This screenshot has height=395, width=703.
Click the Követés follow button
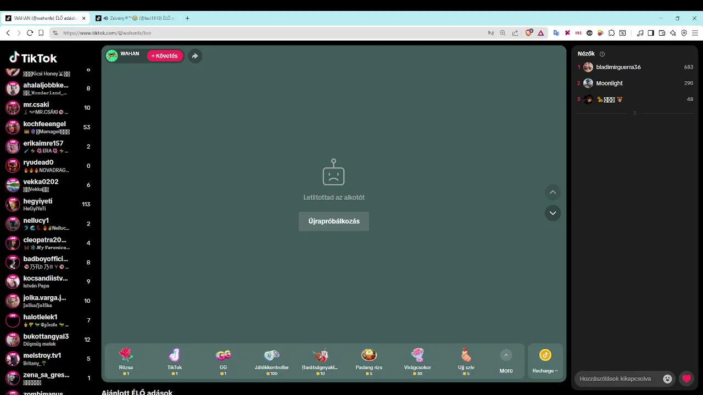165,56
